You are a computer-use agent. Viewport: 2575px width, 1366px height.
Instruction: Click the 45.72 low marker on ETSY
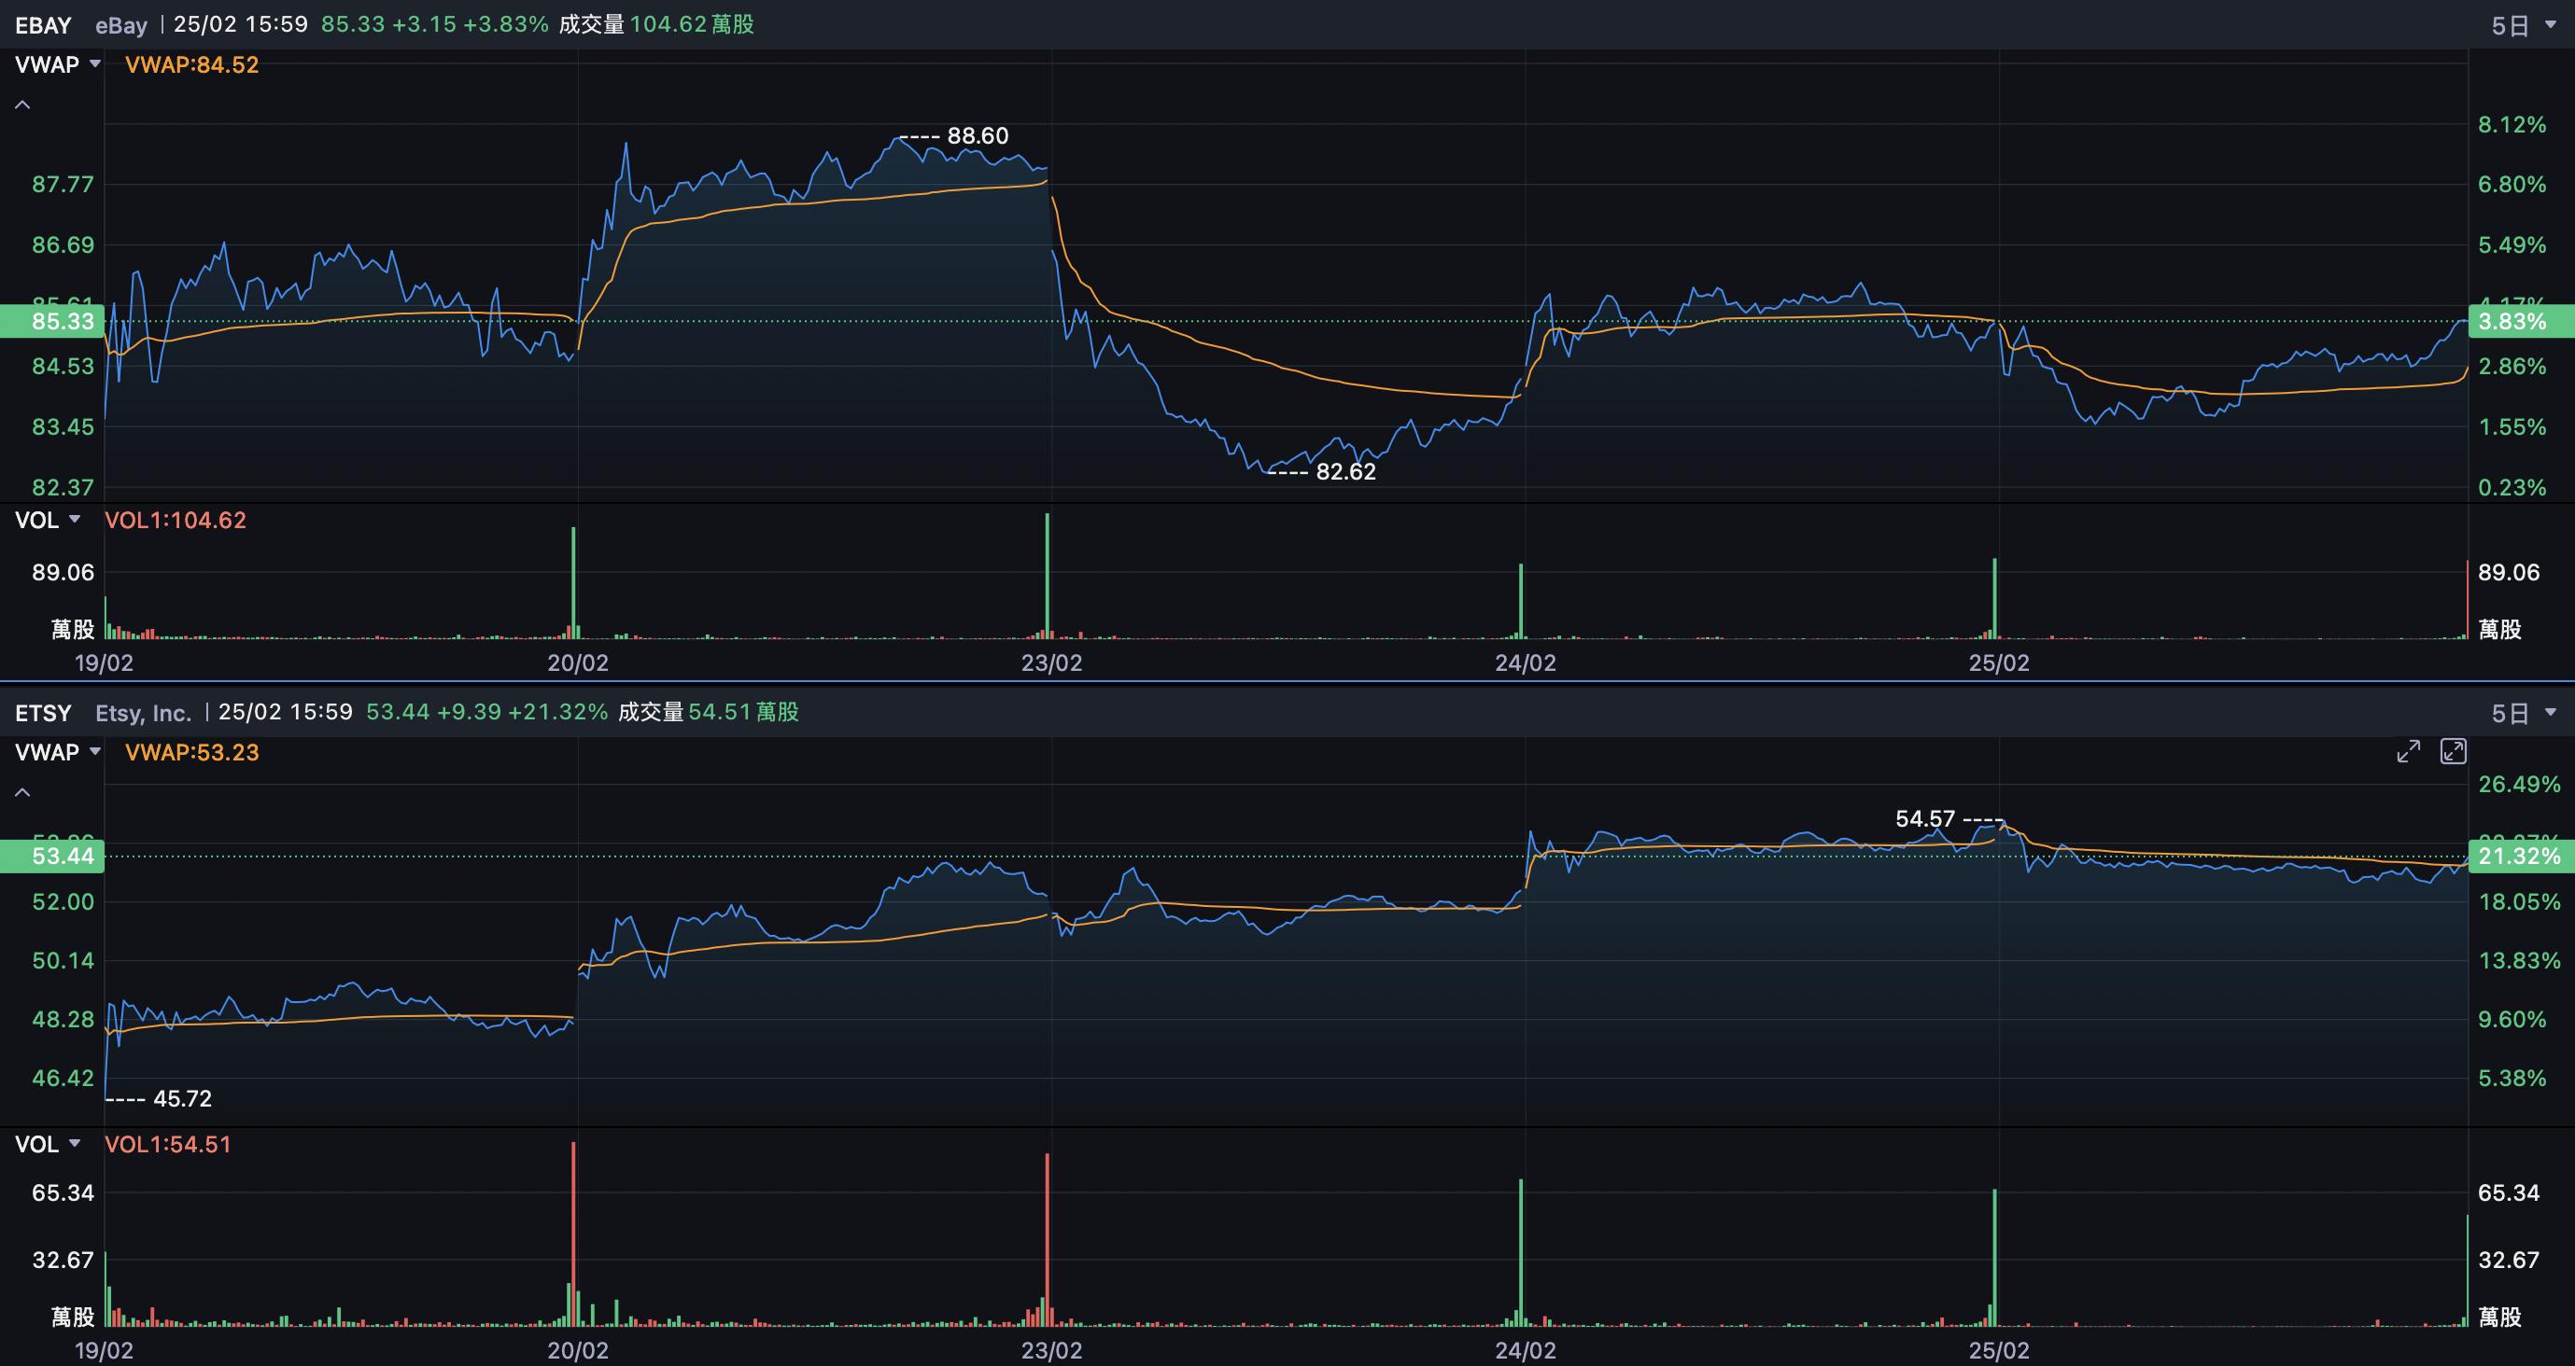point(181,1098)
